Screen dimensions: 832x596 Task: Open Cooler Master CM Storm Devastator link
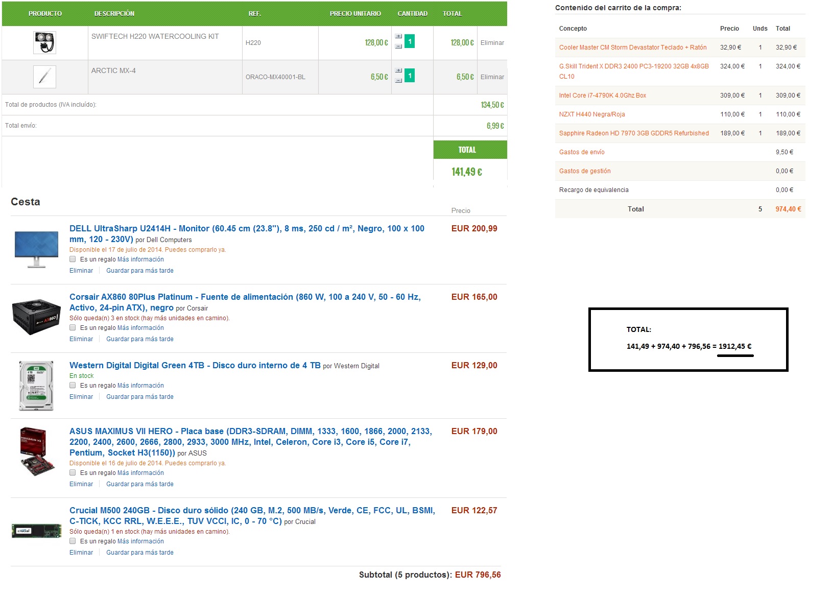633,47
